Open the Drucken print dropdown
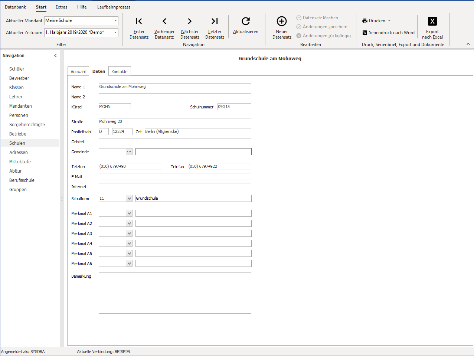This screenshot has height=356, width=474. pos(376,21)
